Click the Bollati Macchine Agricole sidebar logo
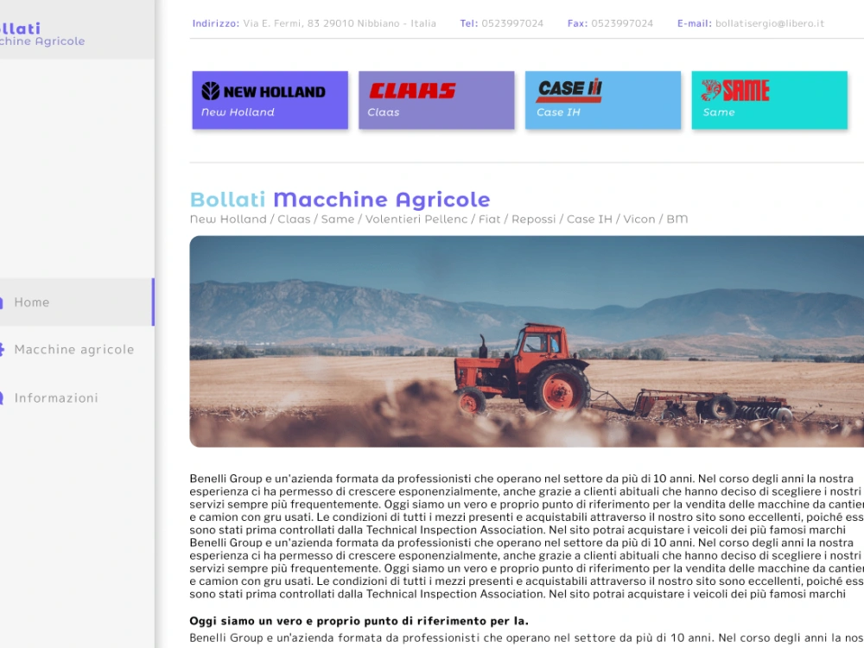The height and width of the screenshot is (648, 864). pyautogui.click(x=42, y=35)
